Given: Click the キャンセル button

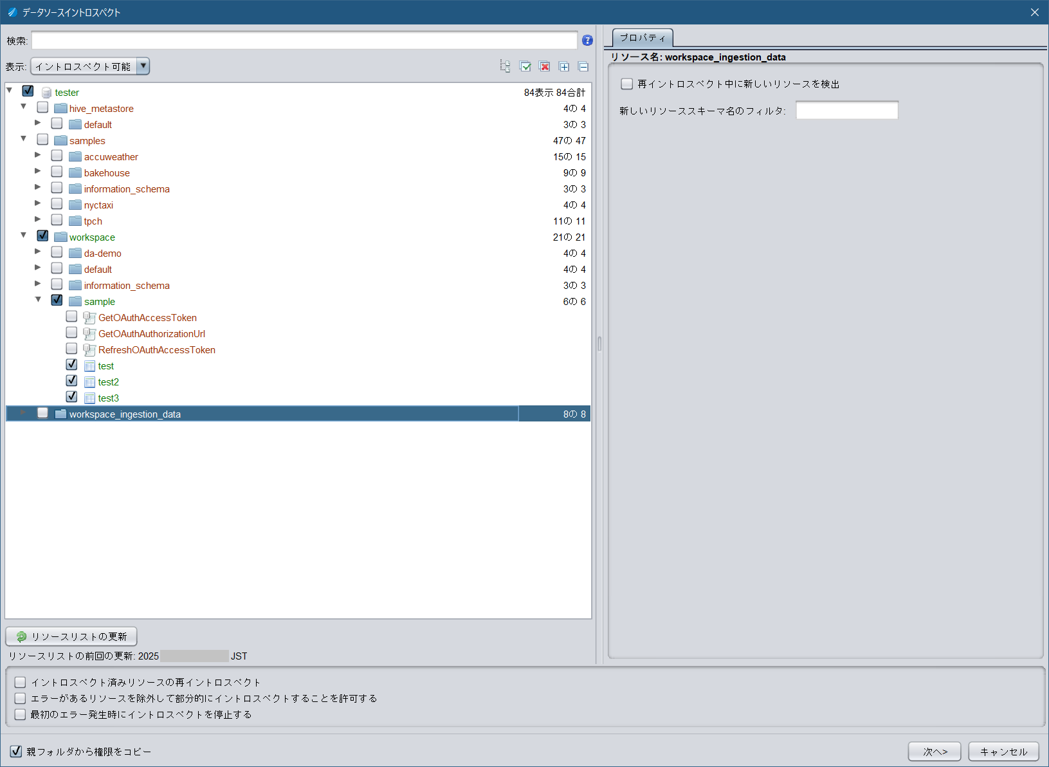Looking at the screenshot, I should pyautogui.click(x=1003, y=752).
